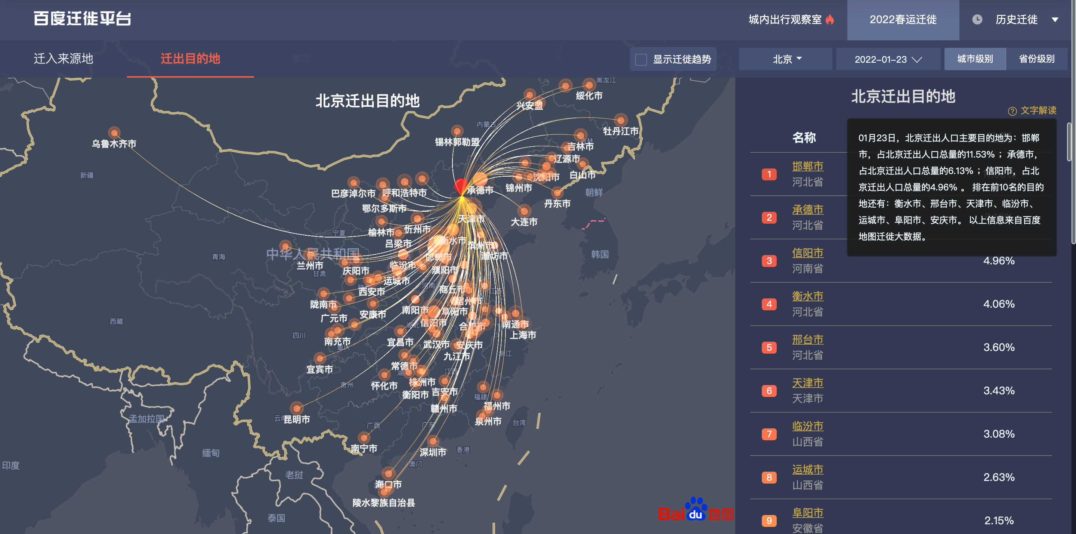1076x534 pixels.
Task: Click rank badge 4 for 衡水市
Action: click(x=769, y=304)
